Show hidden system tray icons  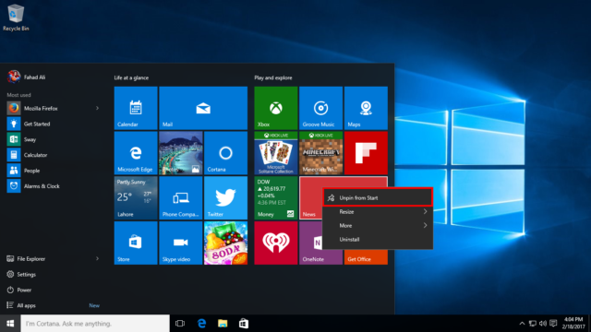[522, 324]
